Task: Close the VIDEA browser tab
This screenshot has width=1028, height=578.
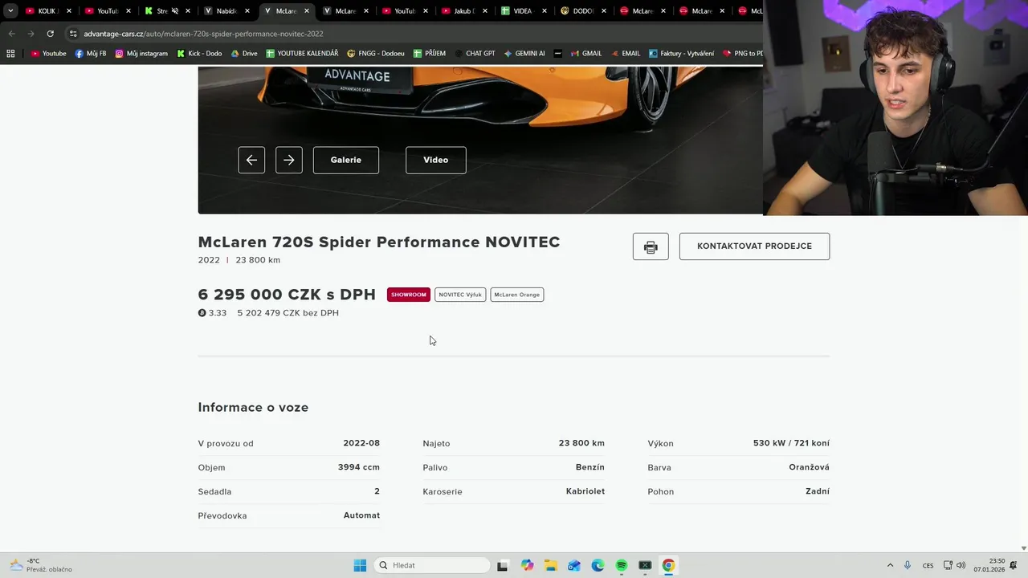Action: coord(545,11)
